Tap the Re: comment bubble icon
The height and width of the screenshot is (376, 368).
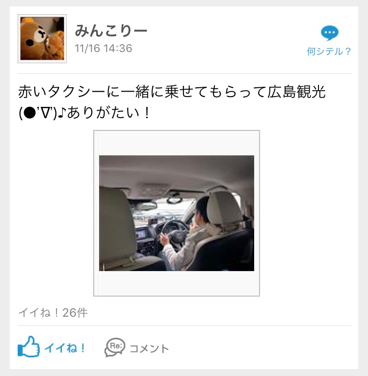pos(115,347)
